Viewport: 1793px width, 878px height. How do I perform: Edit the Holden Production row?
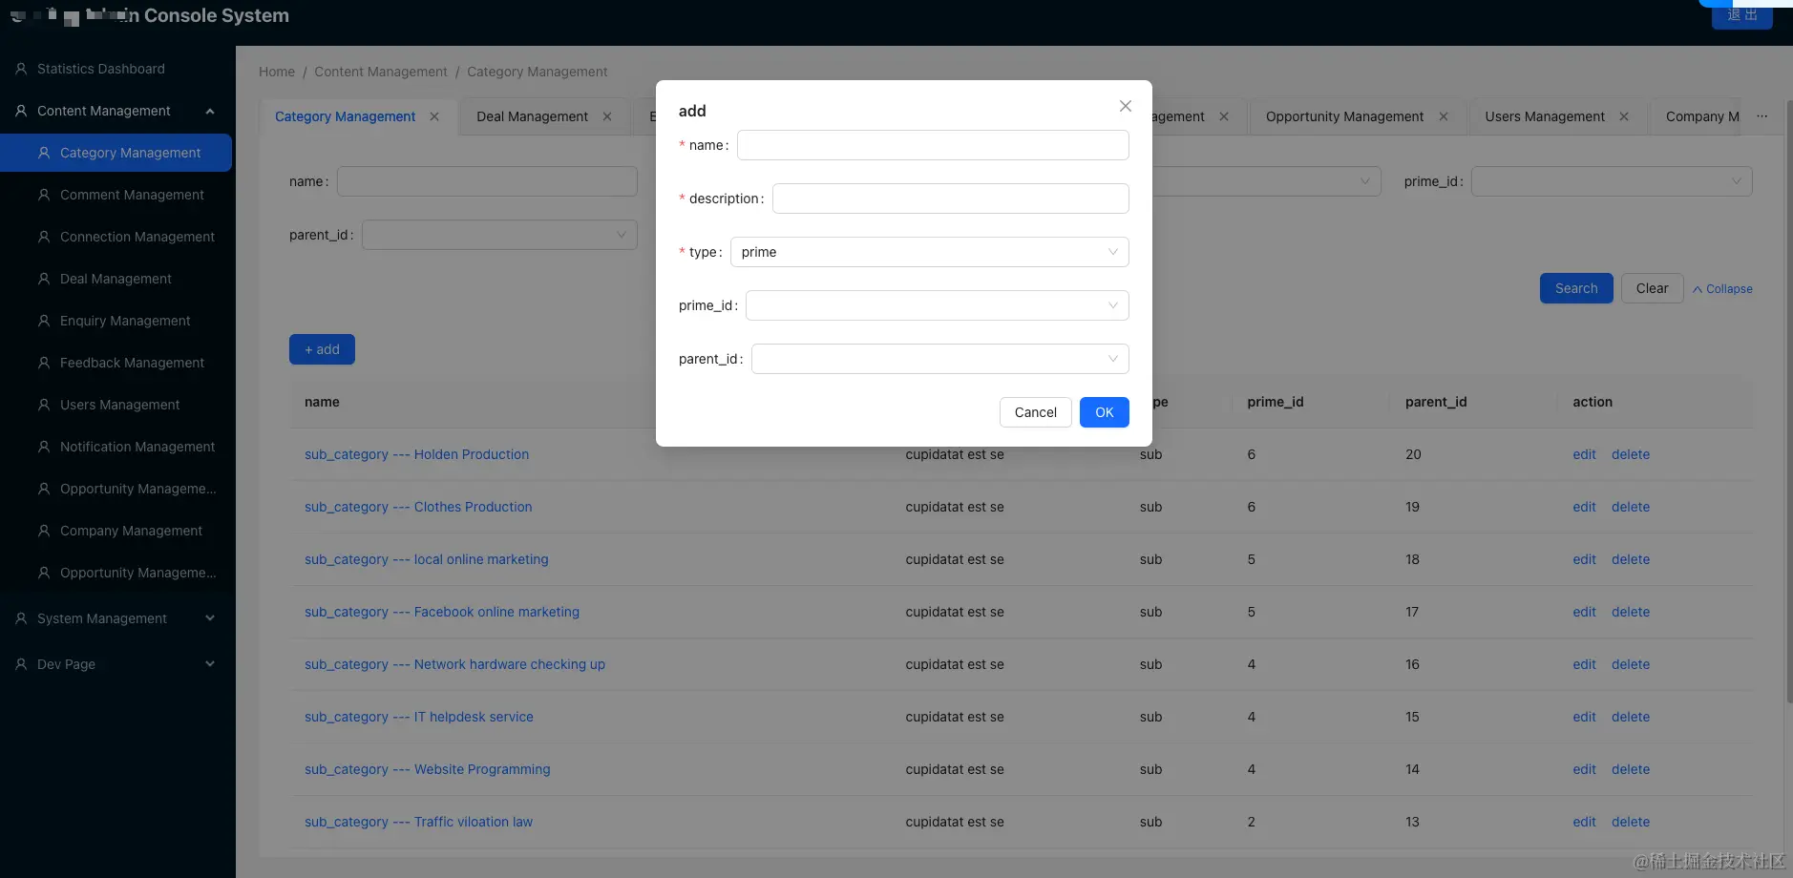[x=1584, y=454]
